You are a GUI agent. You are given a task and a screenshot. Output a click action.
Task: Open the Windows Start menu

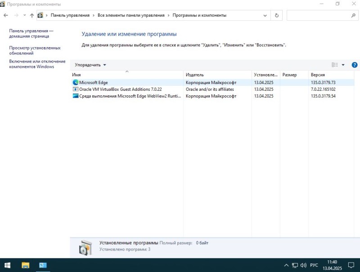tap(7, 265)
